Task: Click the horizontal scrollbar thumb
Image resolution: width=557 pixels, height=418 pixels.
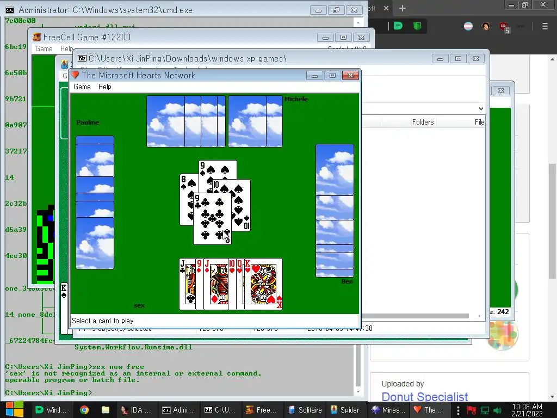Action: [415, 316]
